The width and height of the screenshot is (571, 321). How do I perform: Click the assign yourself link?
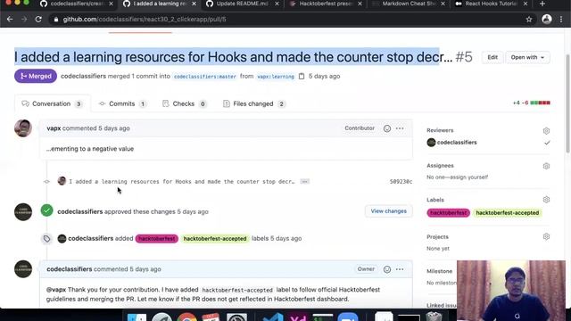point(470,177)
